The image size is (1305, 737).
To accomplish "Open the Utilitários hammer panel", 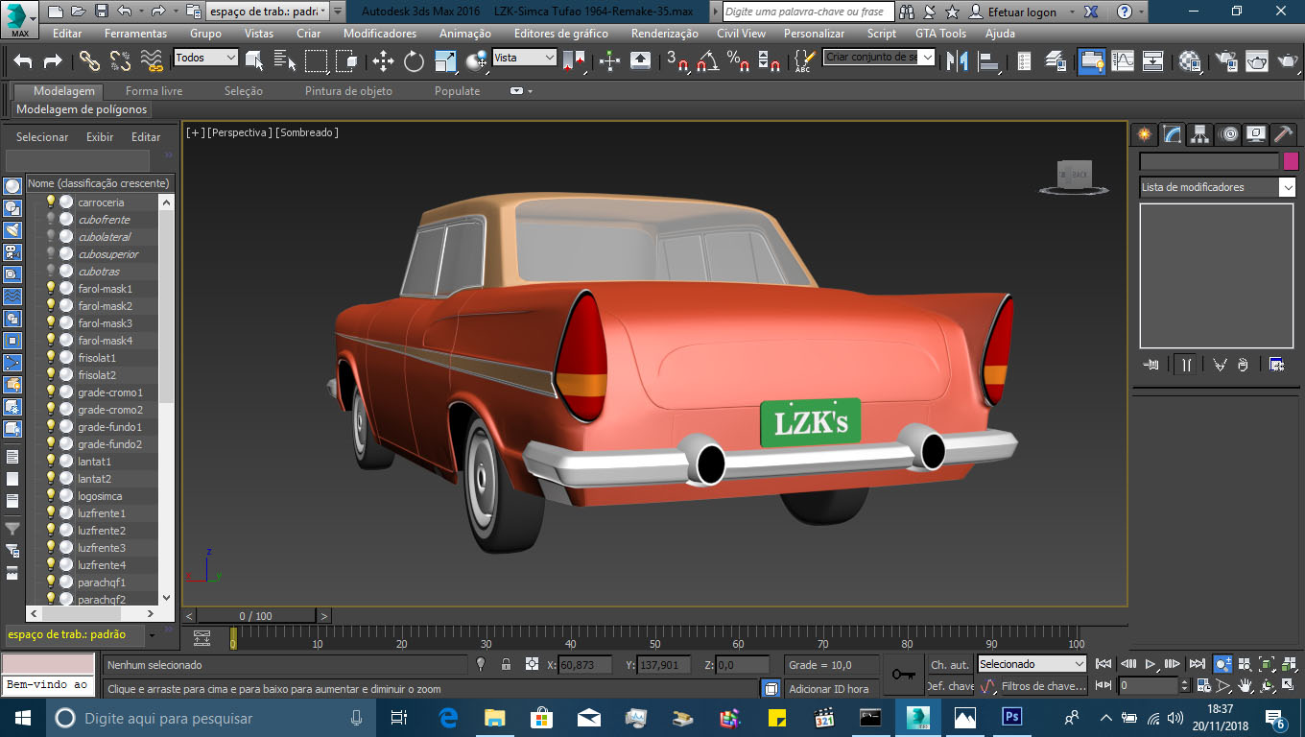I will (x=1283, y=134).
